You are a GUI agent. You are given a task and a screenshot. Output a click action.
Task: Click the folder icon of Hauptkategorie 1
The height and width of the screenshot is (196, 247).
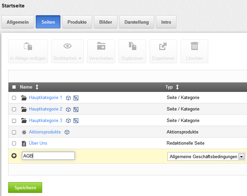[24, 98]
